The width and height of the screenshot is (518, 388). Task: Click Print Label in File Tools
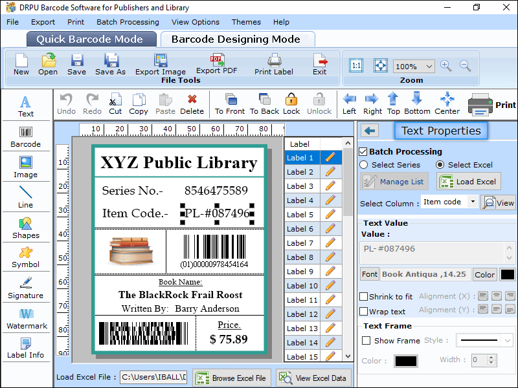[x=274, y=64]
